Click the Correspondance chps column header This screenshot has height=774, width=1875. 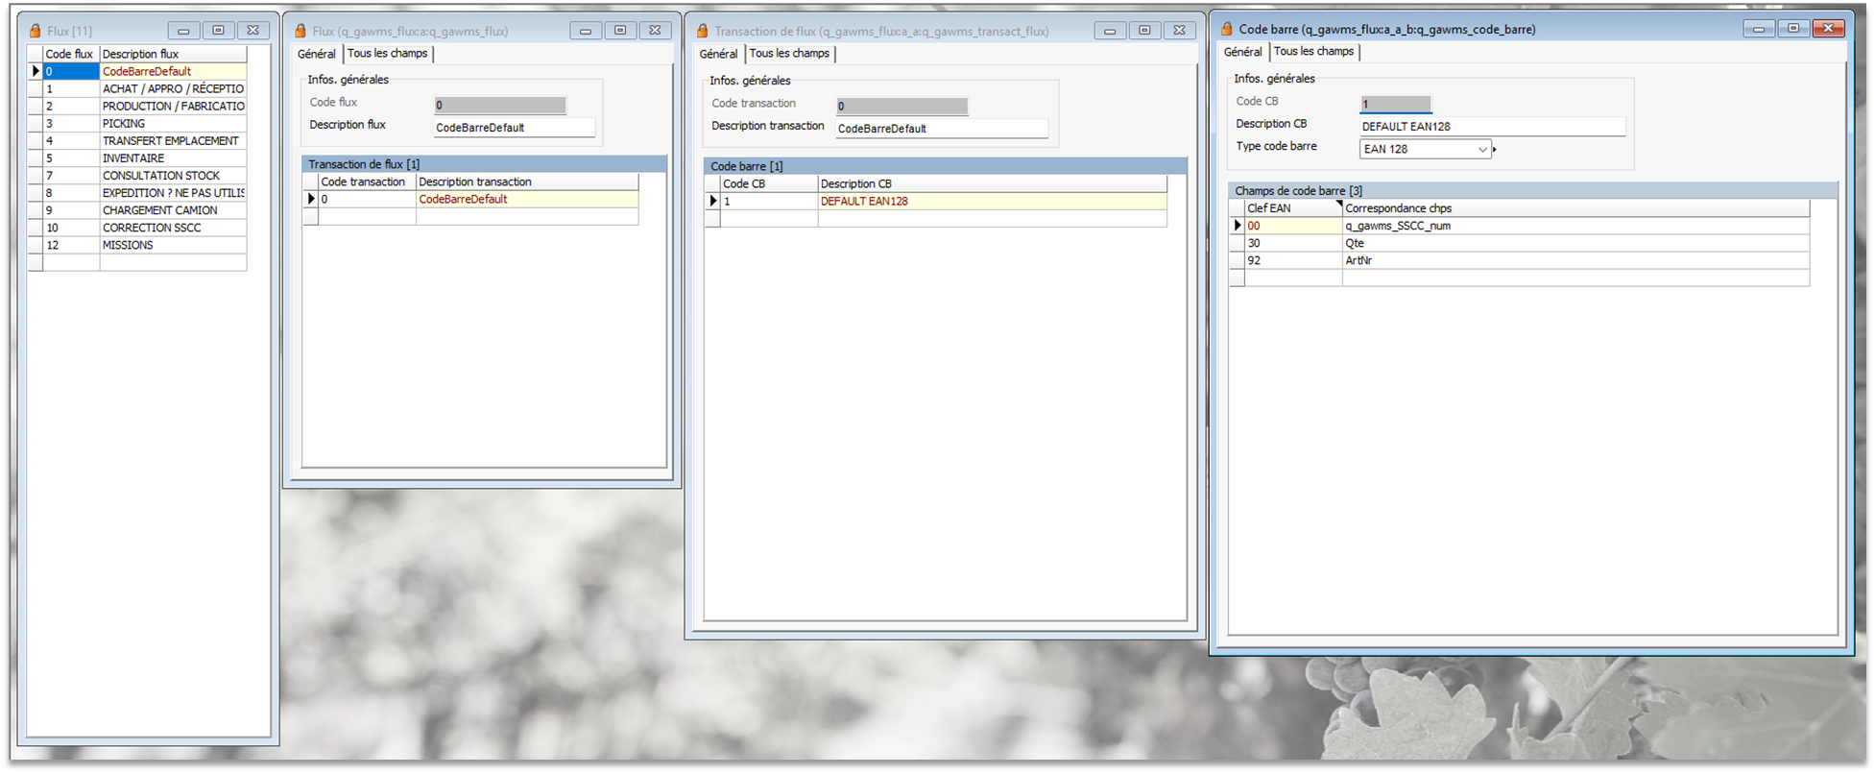tap(1575, 208)
